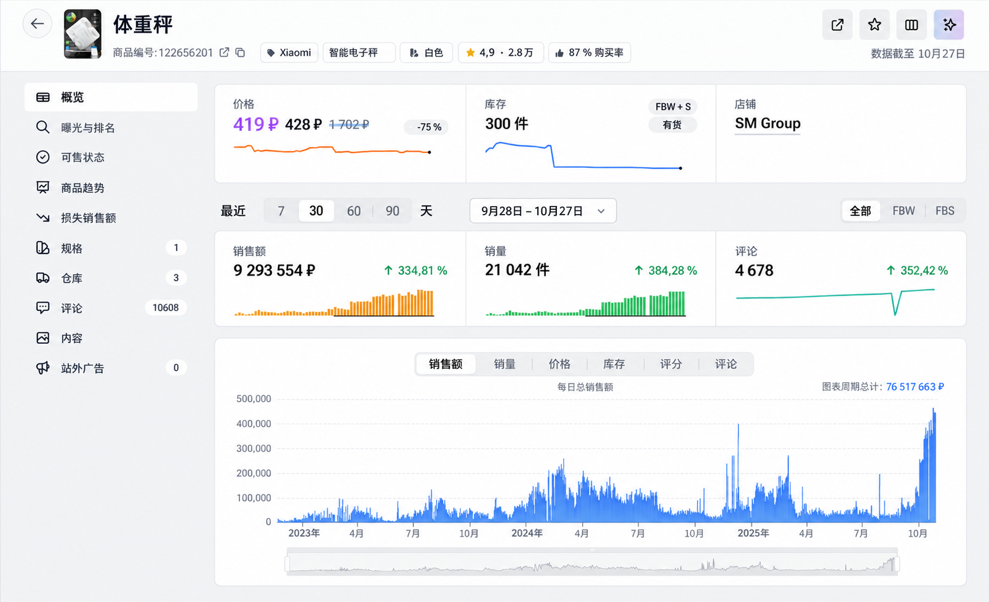Open 规格 icon in the sidebar

click(x=42, y=248)
